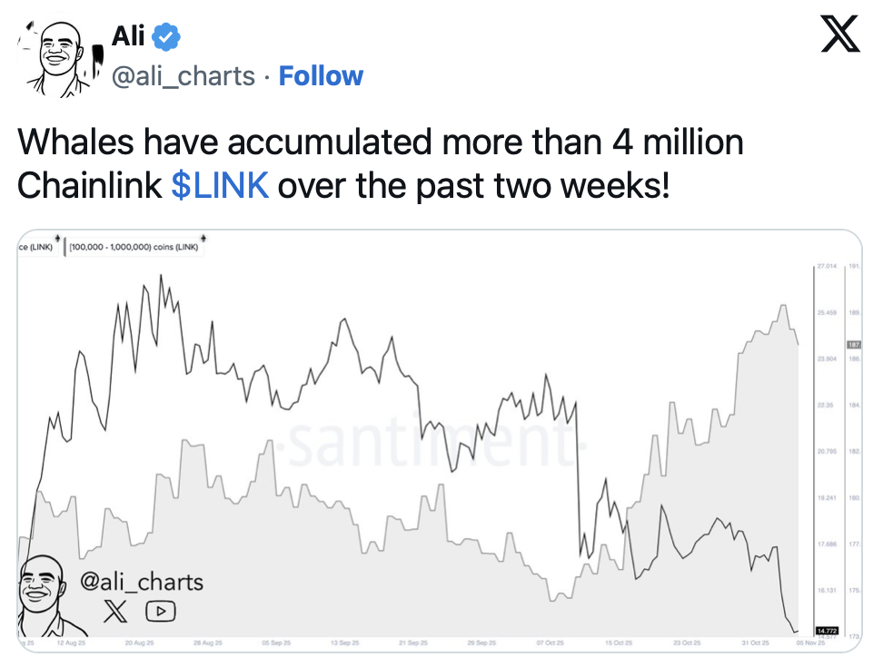The image size is (883, 657).
Task: Click the Ethereum icon beside coins (LINK) label
Action: [203, 240]
